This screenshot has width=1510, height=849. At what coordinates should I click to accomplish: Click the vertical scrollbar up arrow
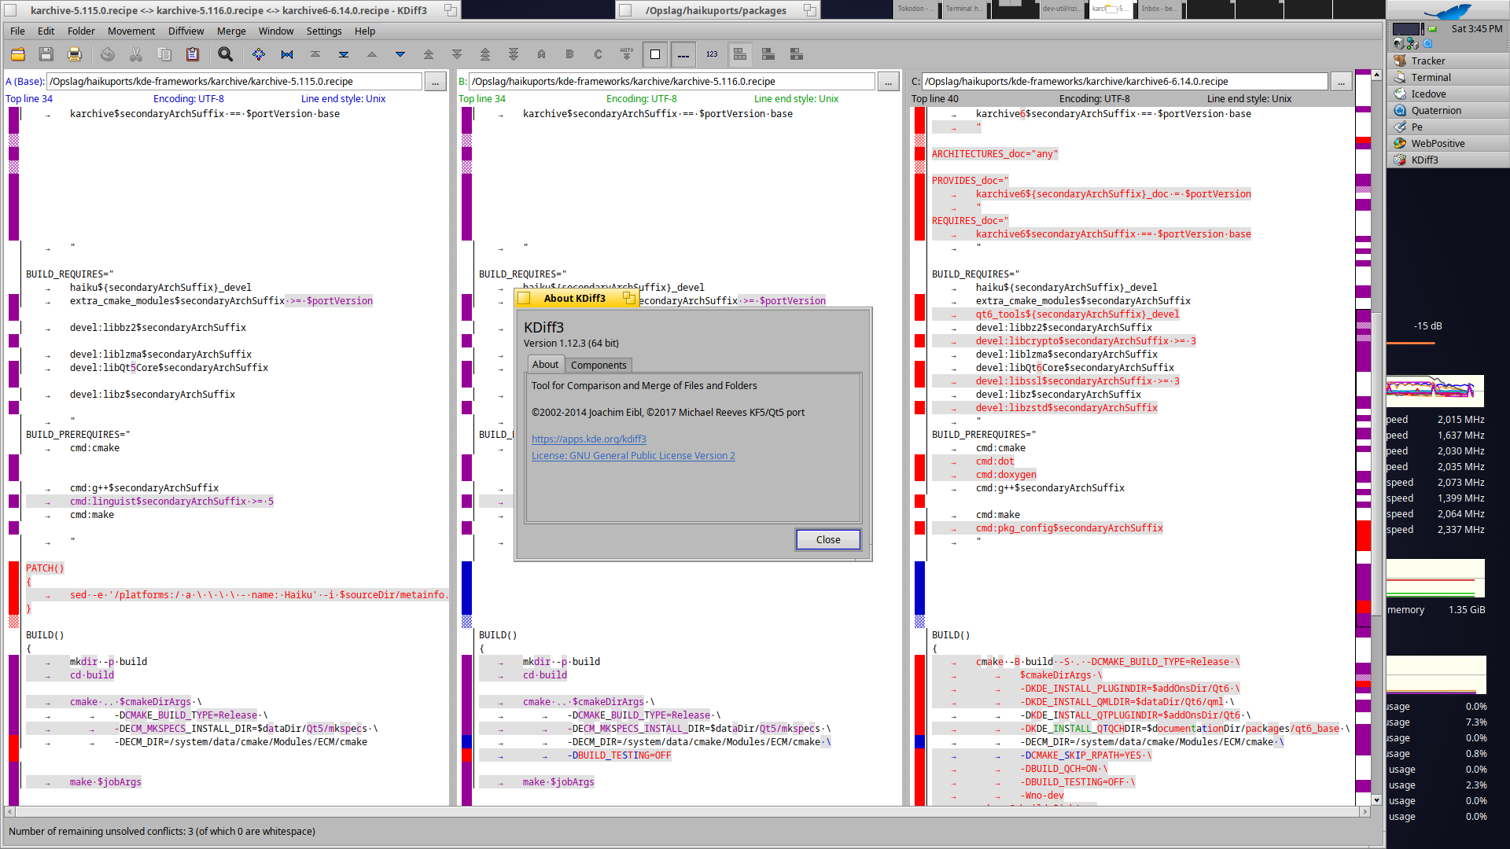click(x=1376, y=75)
